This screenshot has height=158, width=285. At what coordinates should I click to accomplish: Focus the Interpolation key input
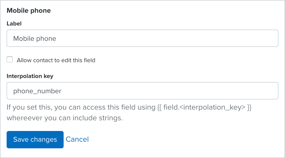point(142,91)
